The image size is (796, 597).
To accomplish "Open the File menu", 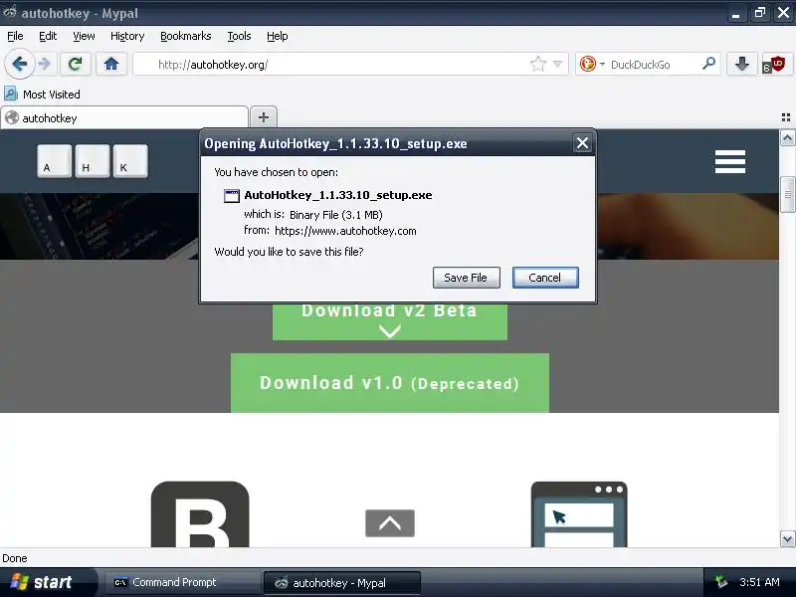I will click(x=15, y=36).
